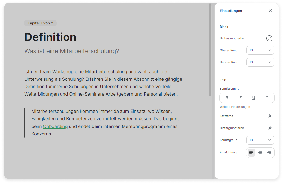The image size is (283, 184).
Task: Expand the Schriftgröße dropdown
Action: coord(260,140)
